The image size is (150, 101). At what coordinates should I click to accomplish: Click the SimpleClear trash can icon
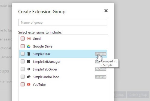(x=29, y=54)
